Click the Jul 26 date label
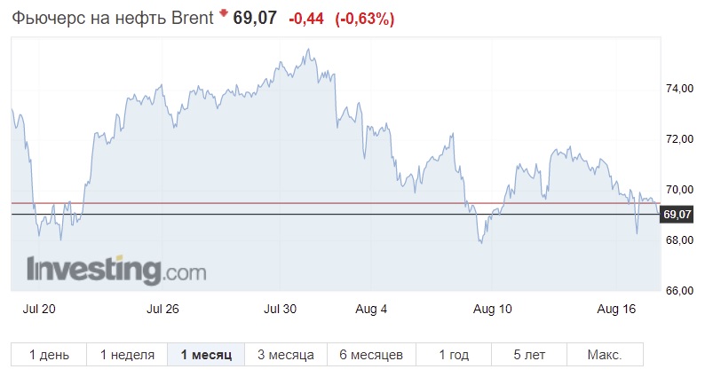 [x=162, y=309]
